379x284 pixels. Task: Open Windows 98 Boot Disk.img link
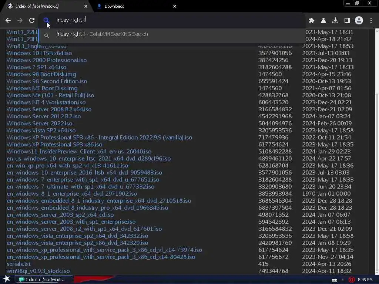[41, 74]
